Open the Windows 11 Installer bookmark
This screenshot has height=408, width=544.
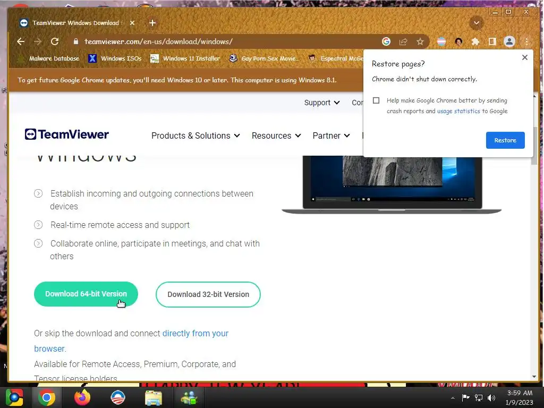(185, 58)
